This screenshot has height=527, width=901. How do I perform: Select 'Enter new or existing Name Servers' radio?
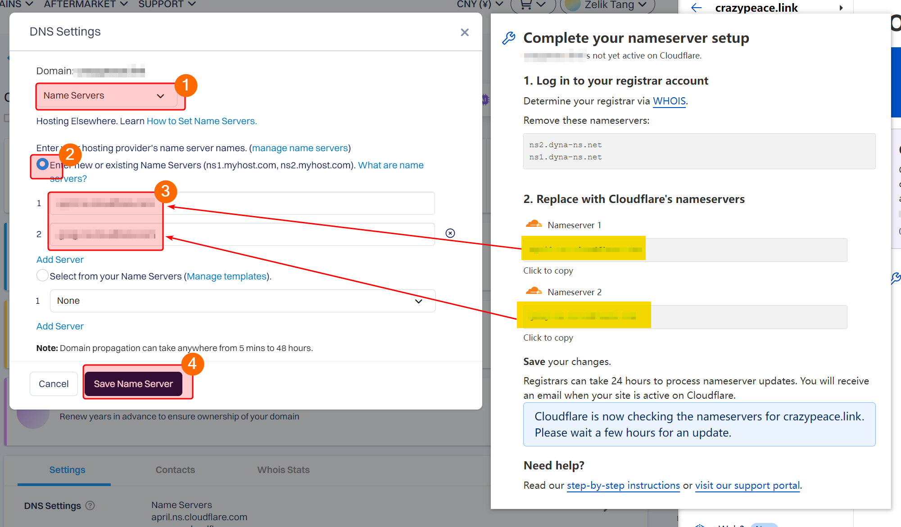click(42, 164)
